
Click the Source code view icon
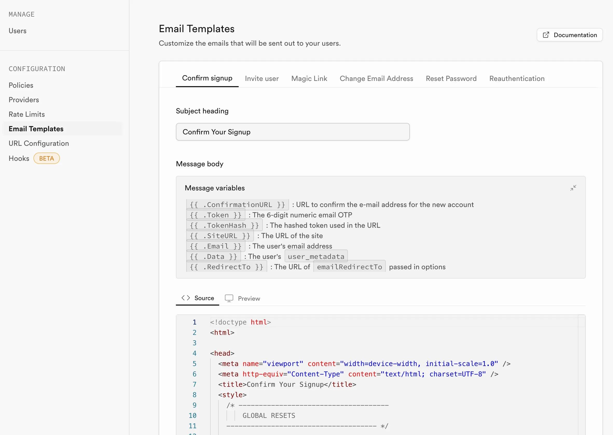(186, 298)
